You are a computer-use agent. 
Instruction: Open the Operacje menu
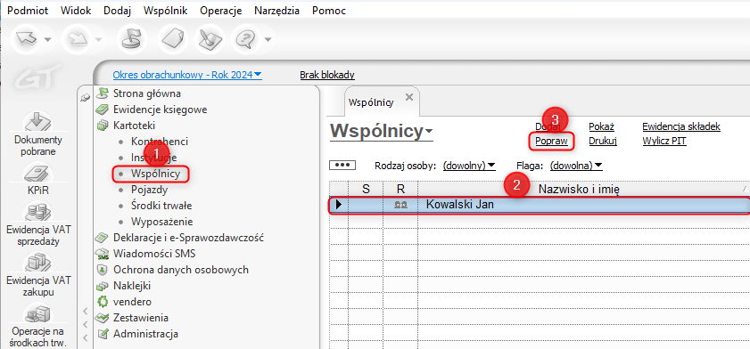point(221,11)
